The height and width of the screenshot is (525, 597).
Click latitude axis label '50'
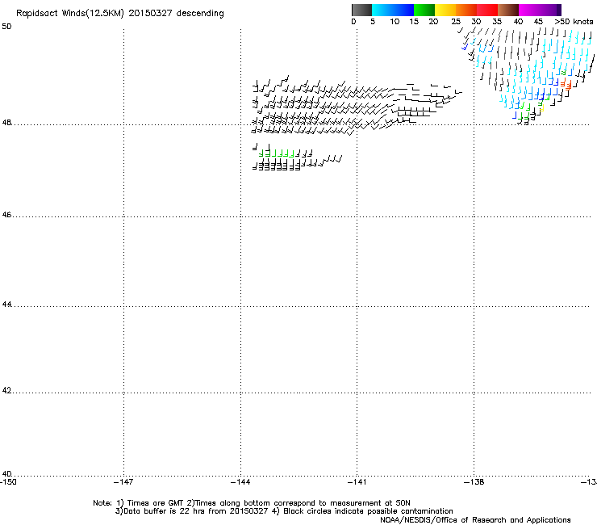6,27
